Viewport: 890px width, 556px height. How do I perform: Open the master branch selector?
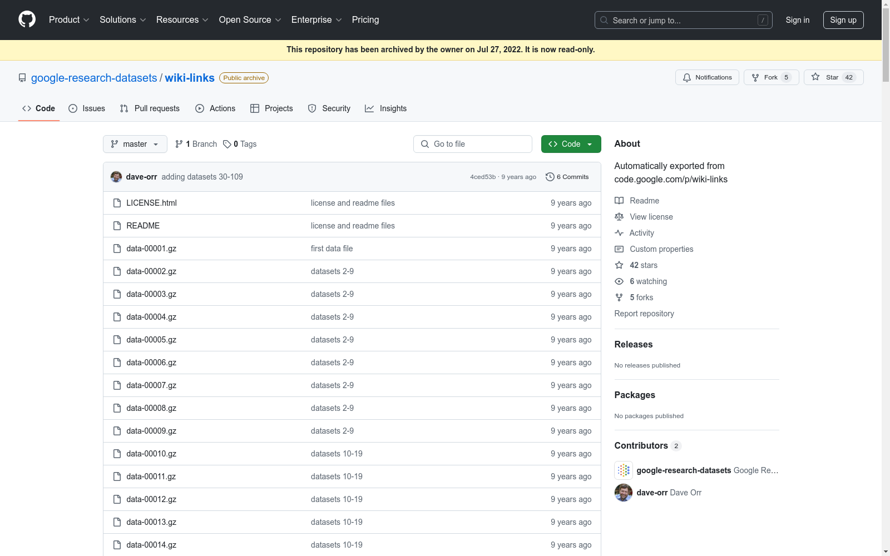click(x=135, y=144)
